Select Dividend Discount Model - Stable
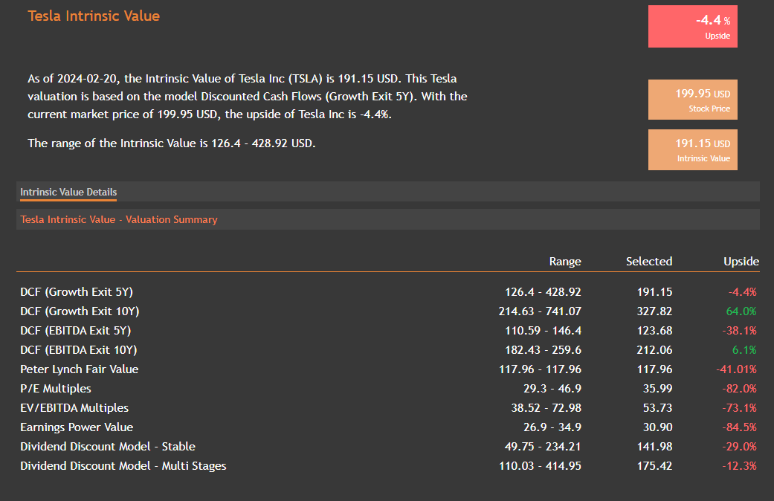The width and height of the screenshot is (774, 501). [x=108, y=447]
